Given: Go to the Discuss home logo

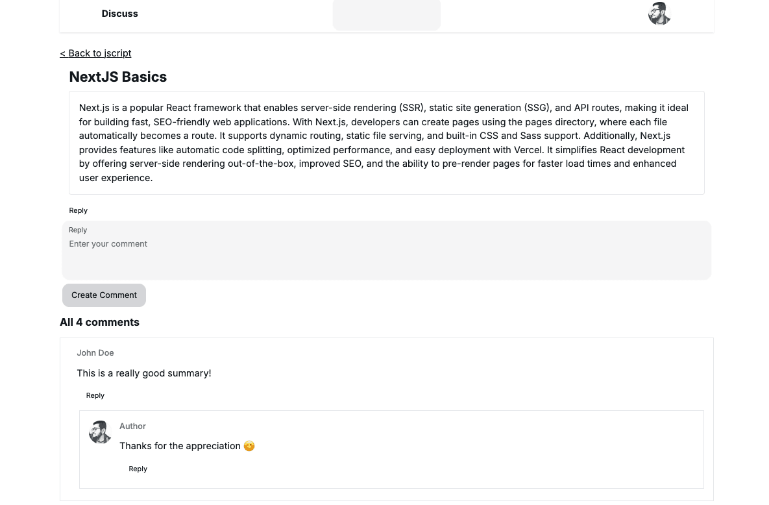Looking at the screenshot, I should (119, 14).
